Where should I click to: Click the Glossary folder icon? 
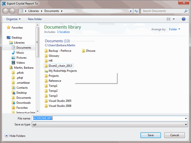pyautogui.click(x=46, y=56)
